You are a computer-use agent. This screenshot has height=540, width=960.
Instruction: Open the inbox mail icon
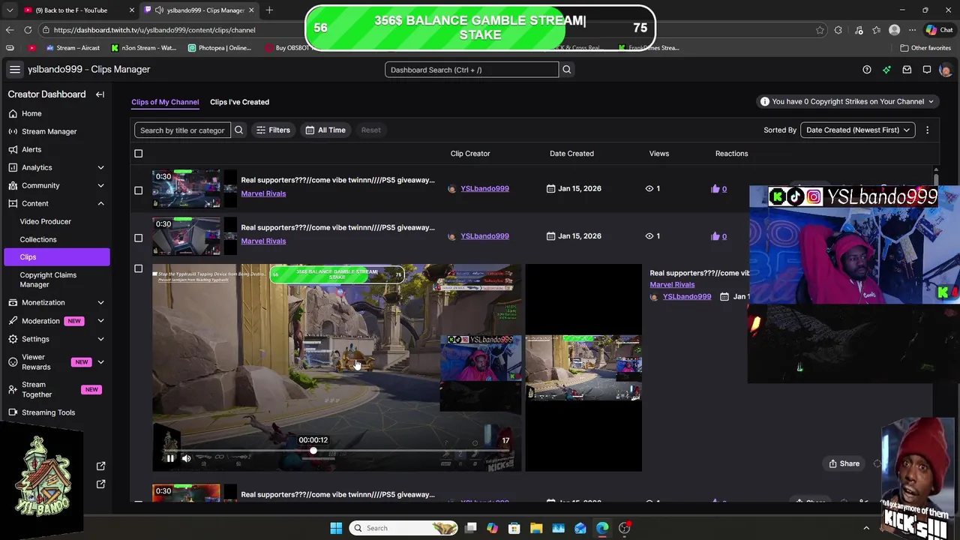click(907, 70)
